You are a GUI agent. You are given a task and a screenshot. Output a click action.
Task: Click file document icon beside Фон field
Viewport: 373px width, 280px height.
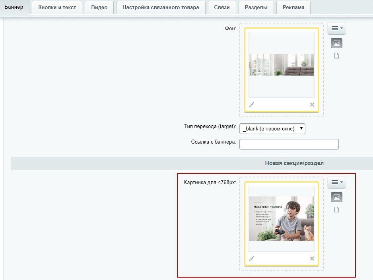[336, 56]
